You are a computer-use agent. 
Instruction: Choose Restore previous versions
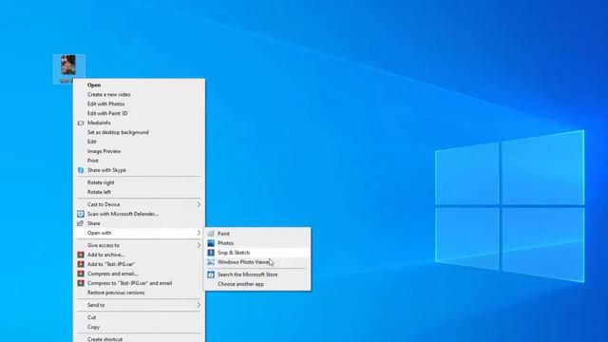[x=139, y=293]
